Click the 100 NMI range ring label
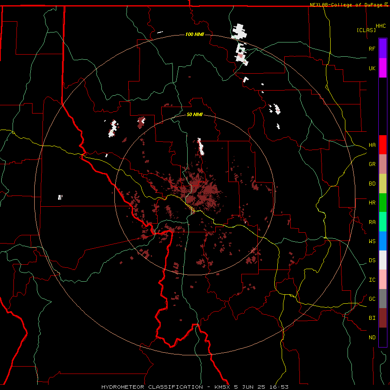The width and height of the screenshot is (390, 390). pyautogui.click(x=195, y=34)
